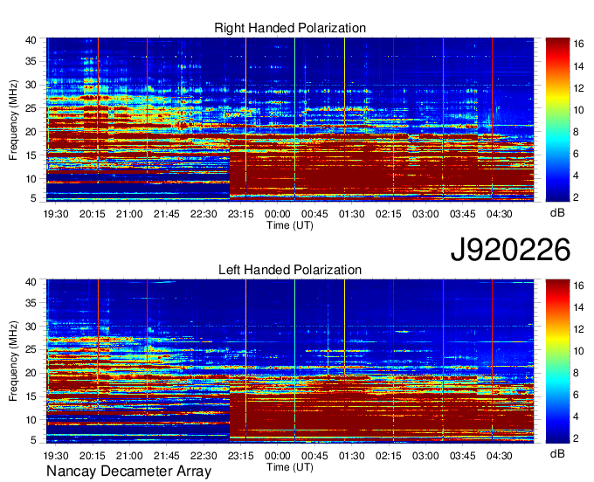This screenshot has width=594, height=482.
Task: Click the "dB" label under top color bar
Action: point(557,213)
